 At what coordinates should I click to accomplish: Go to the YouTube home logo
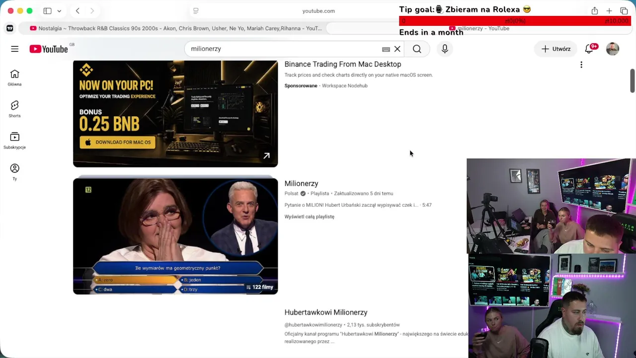click(x=49, y=49)
